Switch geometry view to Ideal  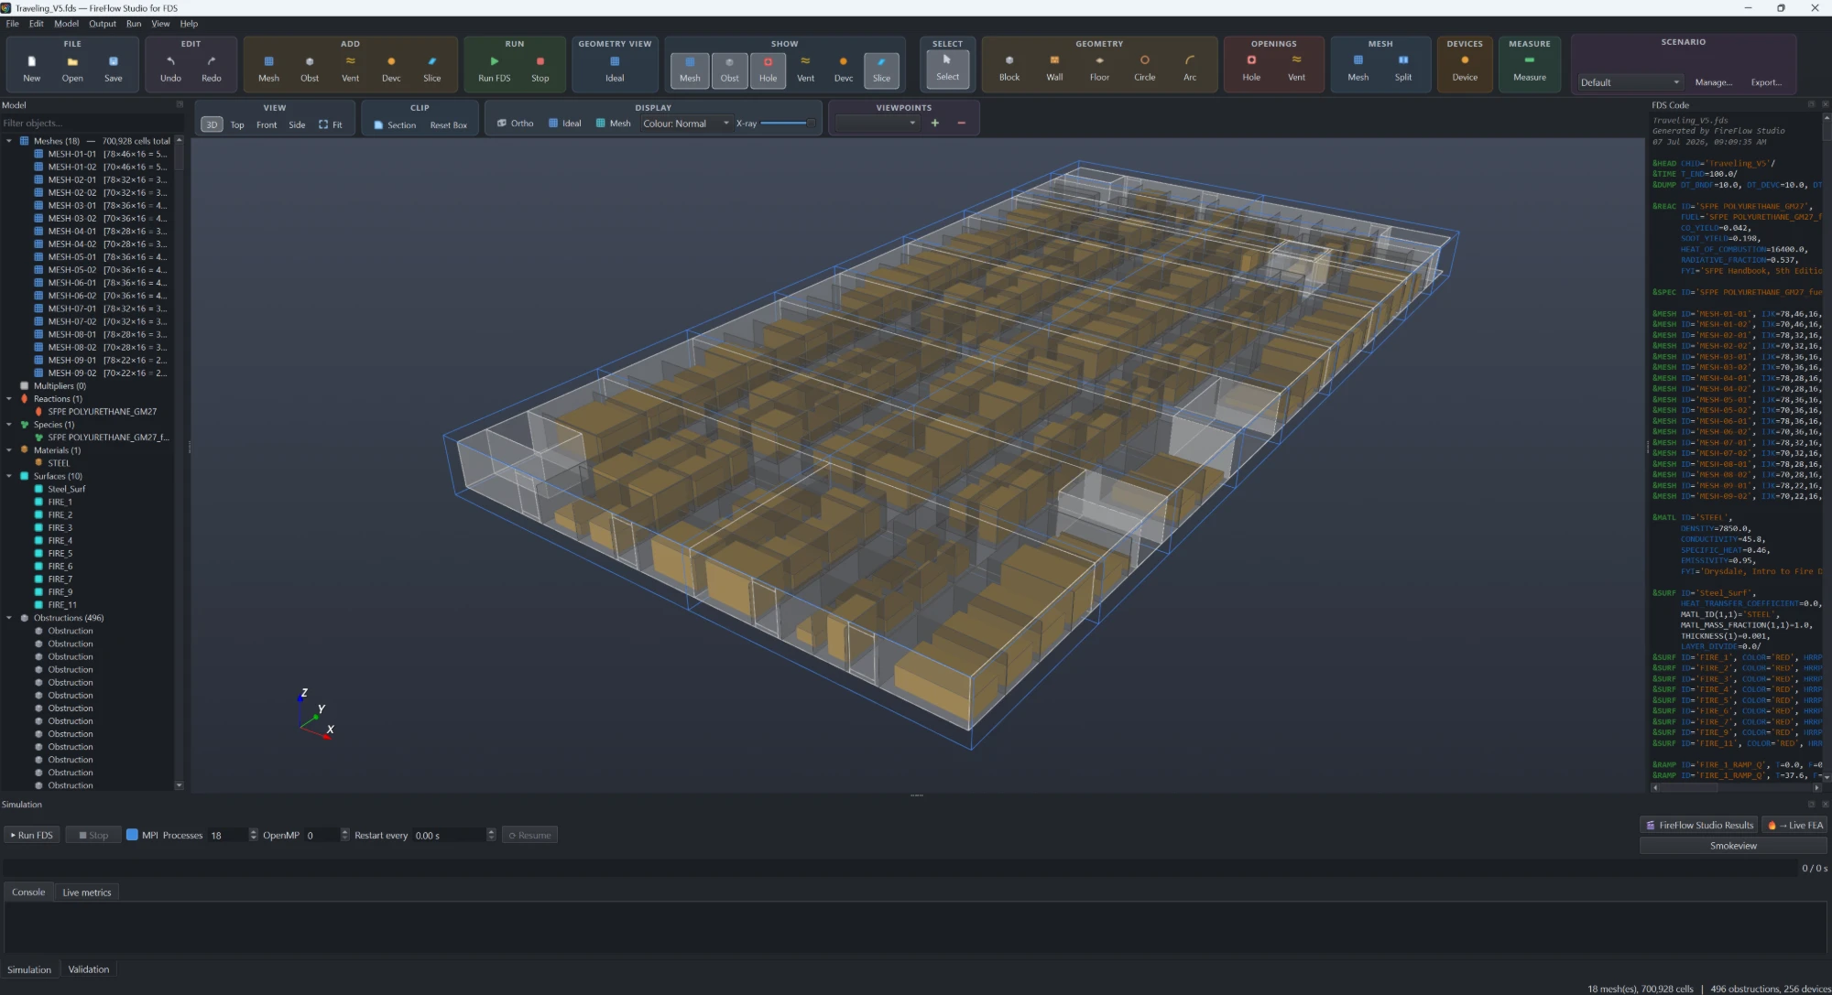(615, 68)
